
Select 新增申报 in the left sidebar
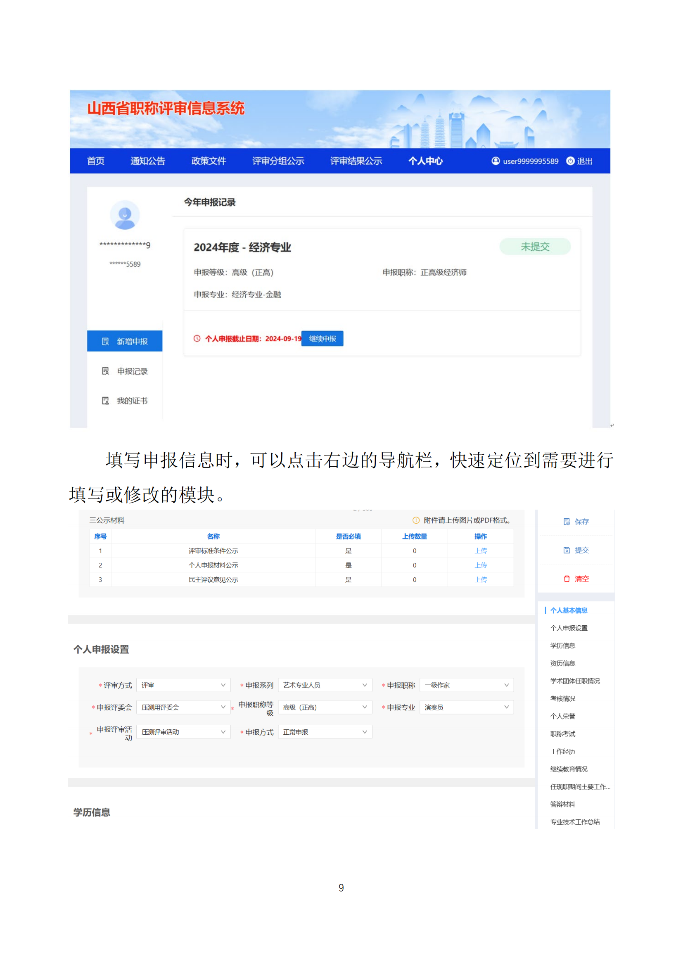(x=124, y=341)
